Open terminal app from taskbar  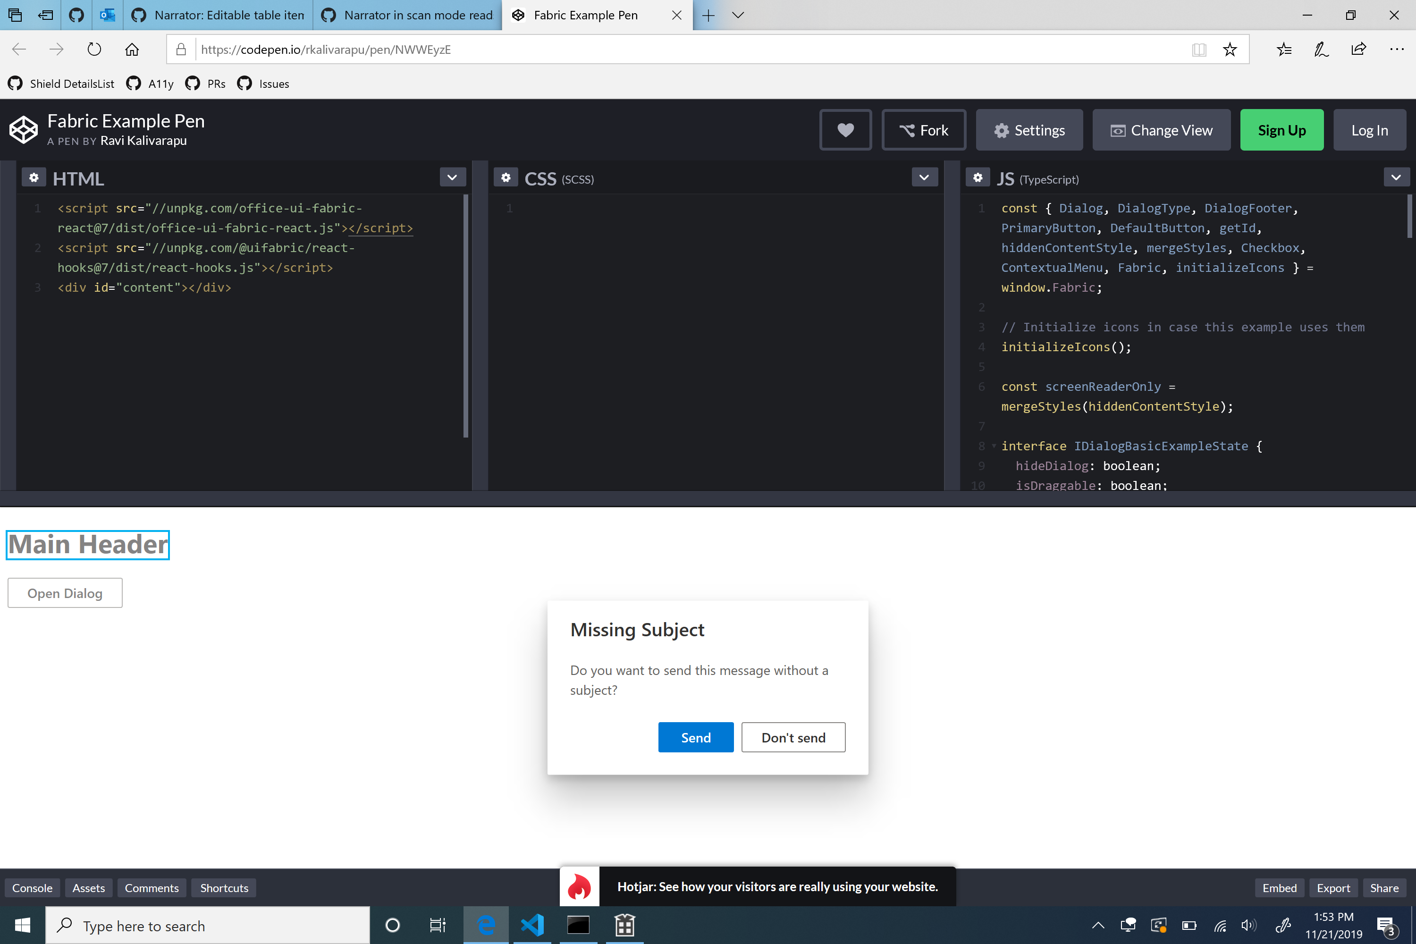point(578,925)
